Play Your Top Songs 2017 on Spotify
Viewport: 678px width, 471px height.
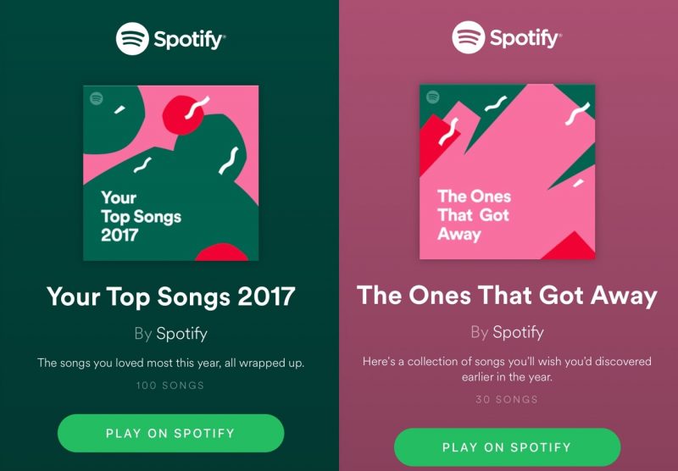171,433
